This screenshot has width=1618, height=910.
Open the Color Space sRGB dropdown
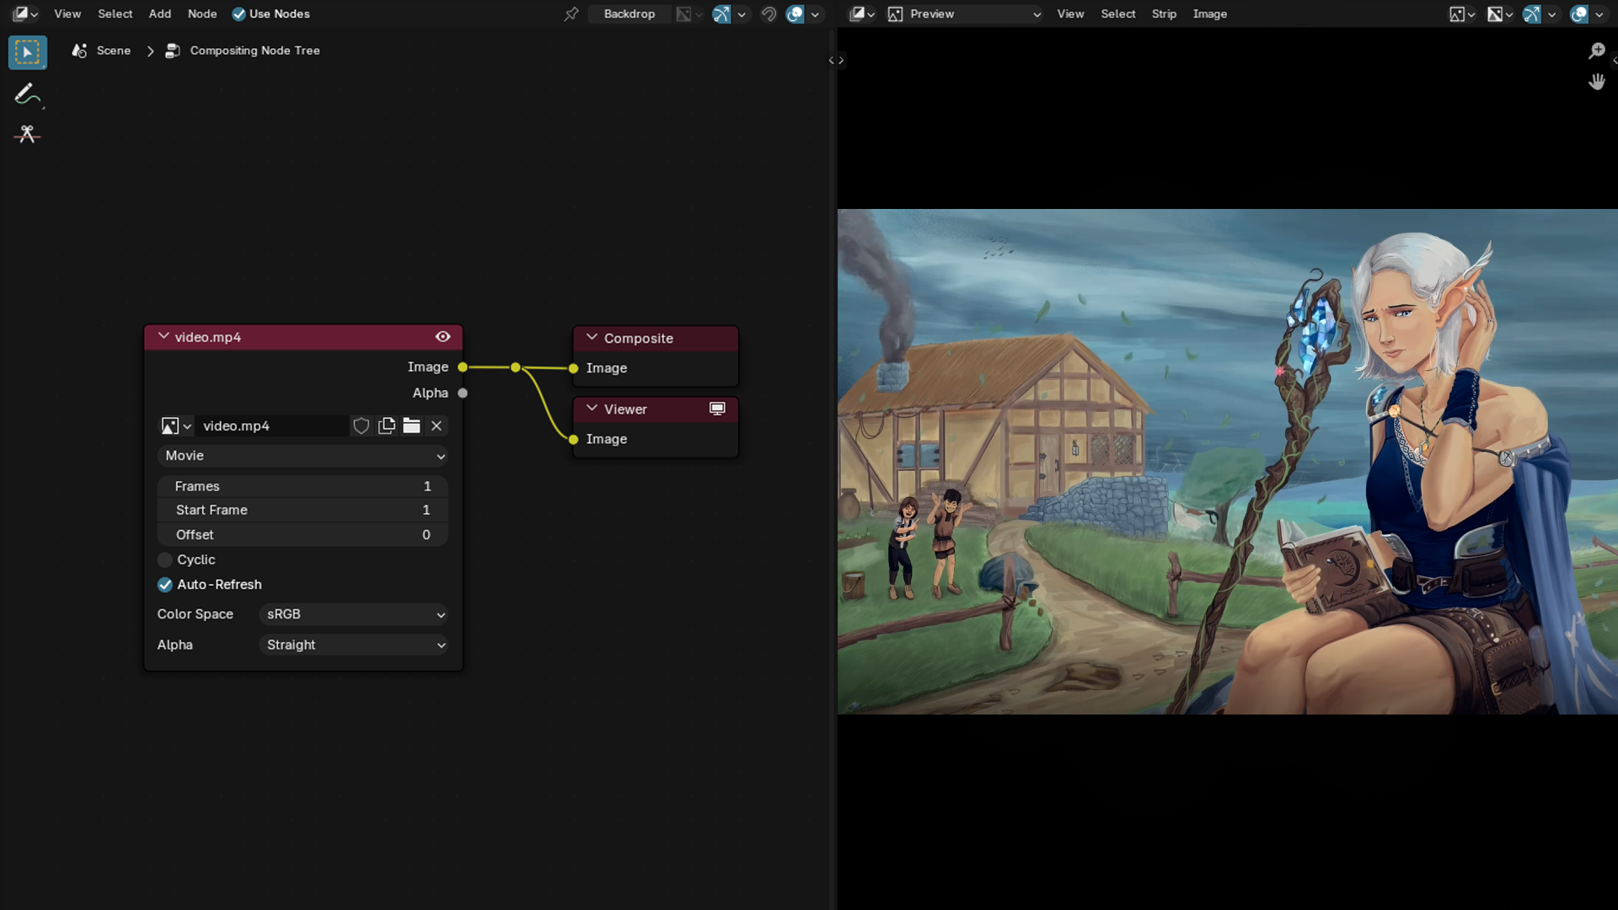(353, 614)
